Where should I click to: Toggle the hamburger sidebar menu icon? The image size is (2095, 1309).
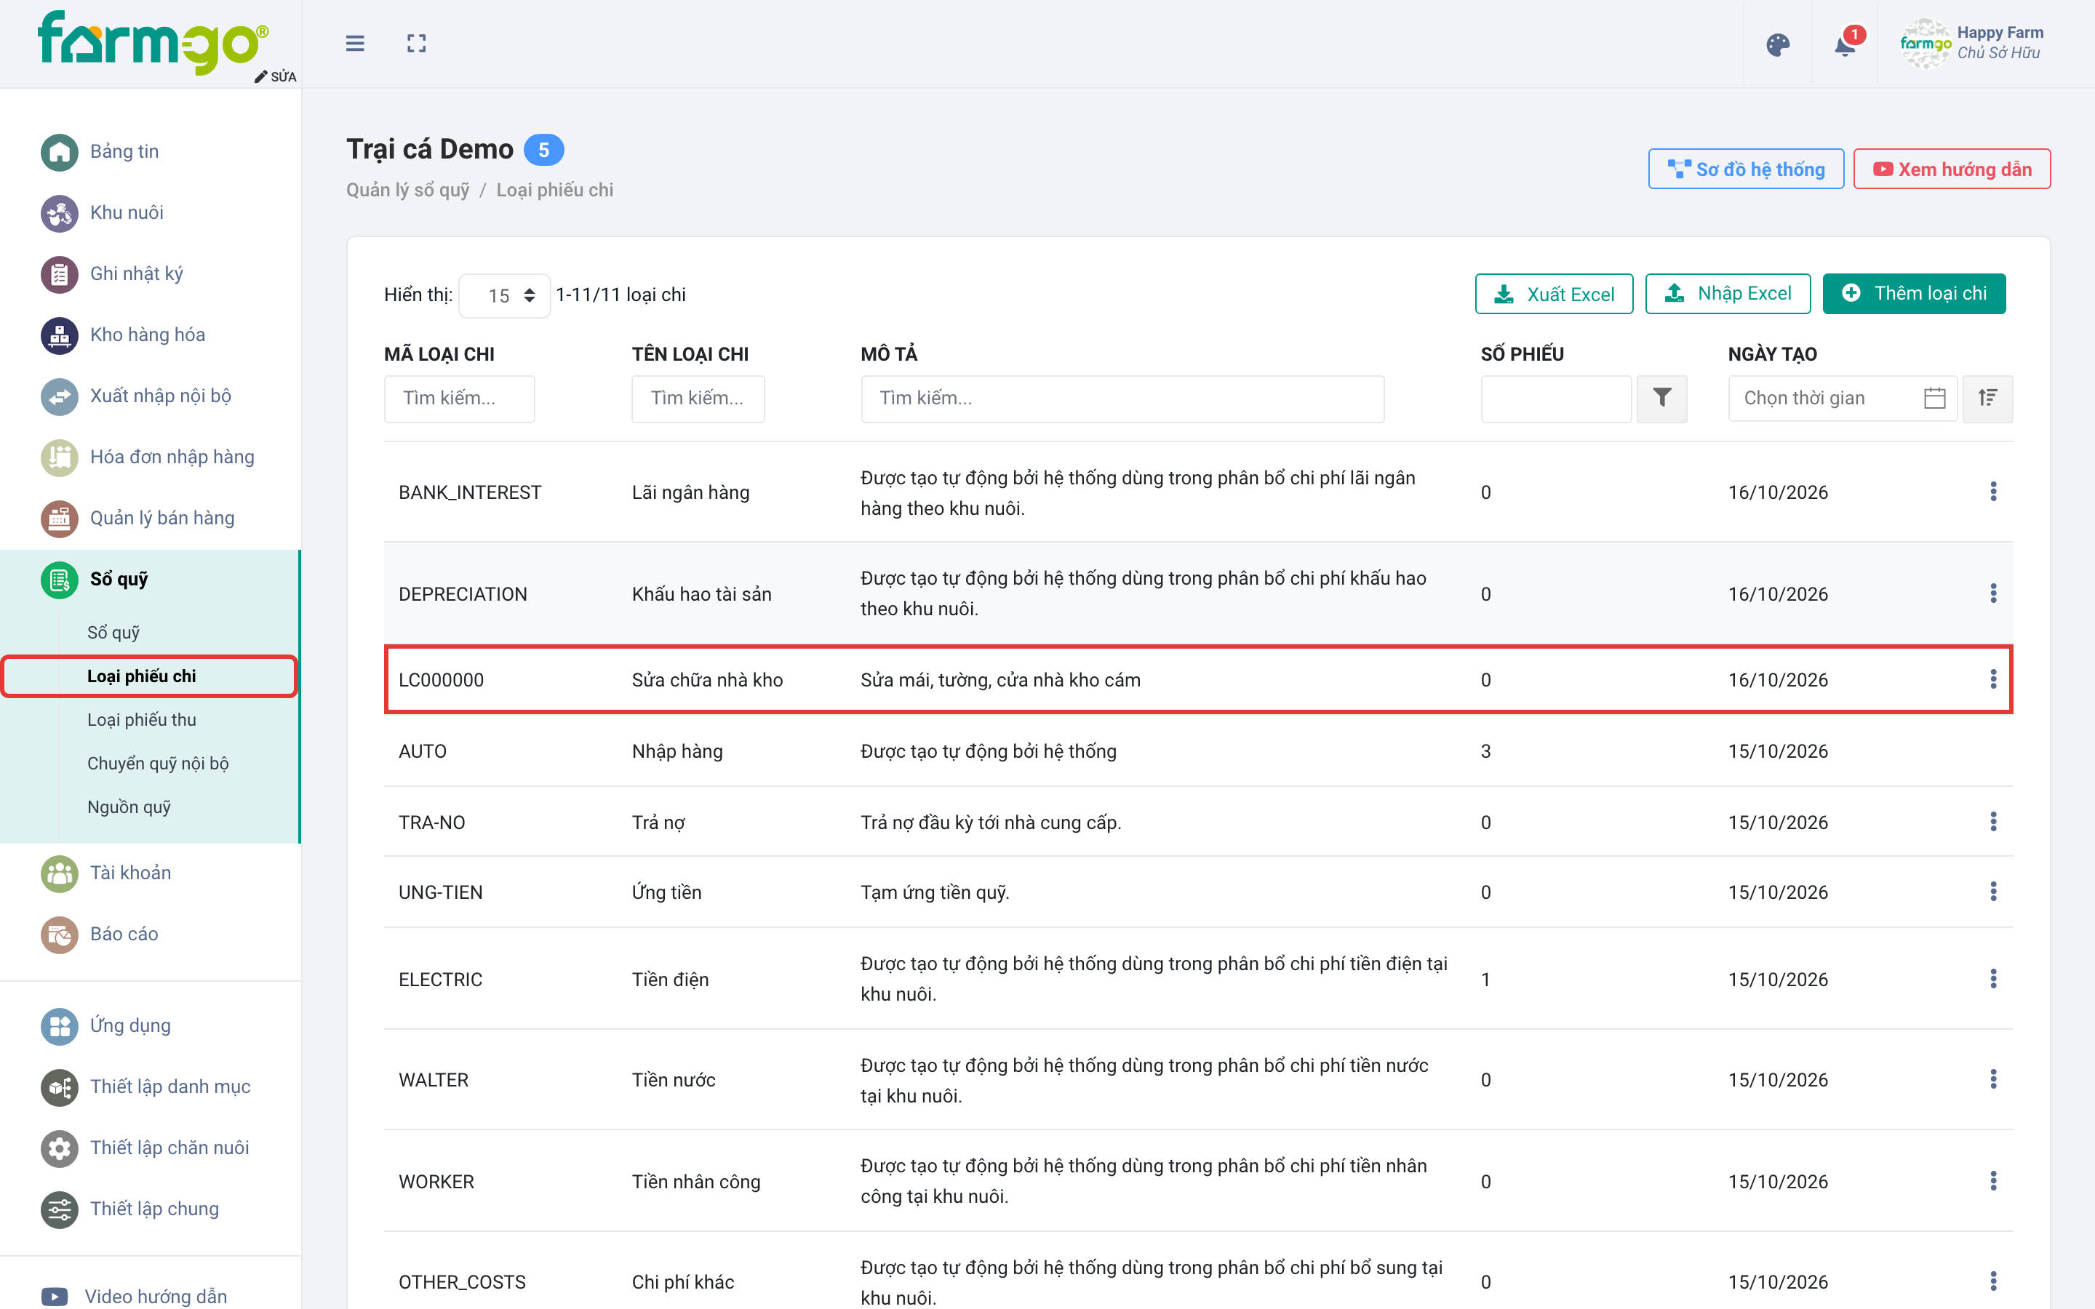pyautogui.click(x=355, y=44)
